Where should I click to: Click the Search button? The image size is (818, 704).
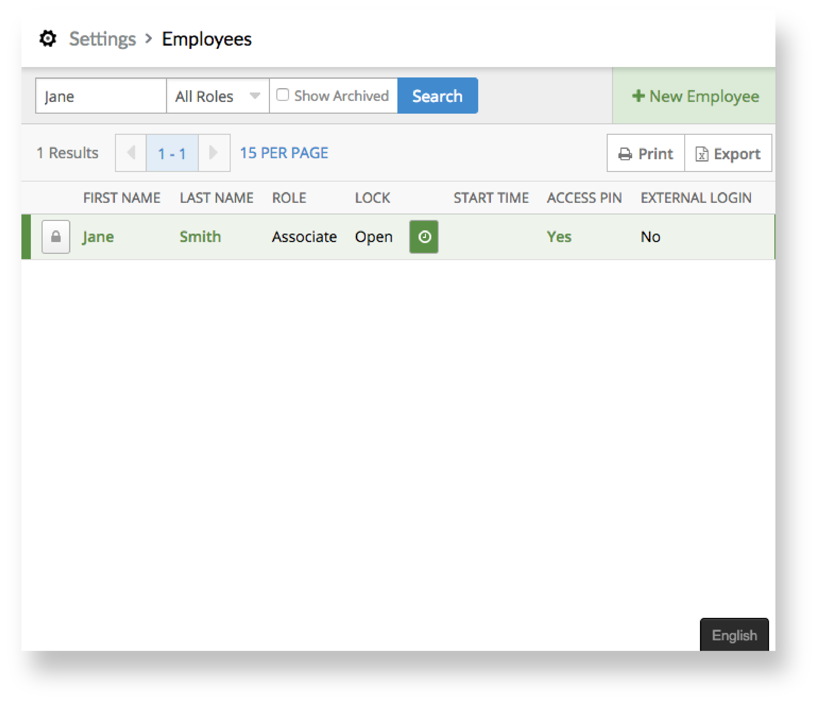pos(437,96)
